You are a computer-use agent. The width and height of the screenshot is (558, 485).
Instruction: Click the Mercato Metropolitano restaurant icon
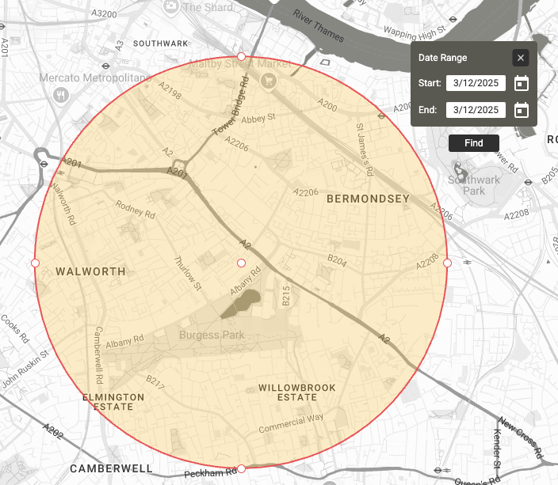pyautogui.click(x=62, y=94)
